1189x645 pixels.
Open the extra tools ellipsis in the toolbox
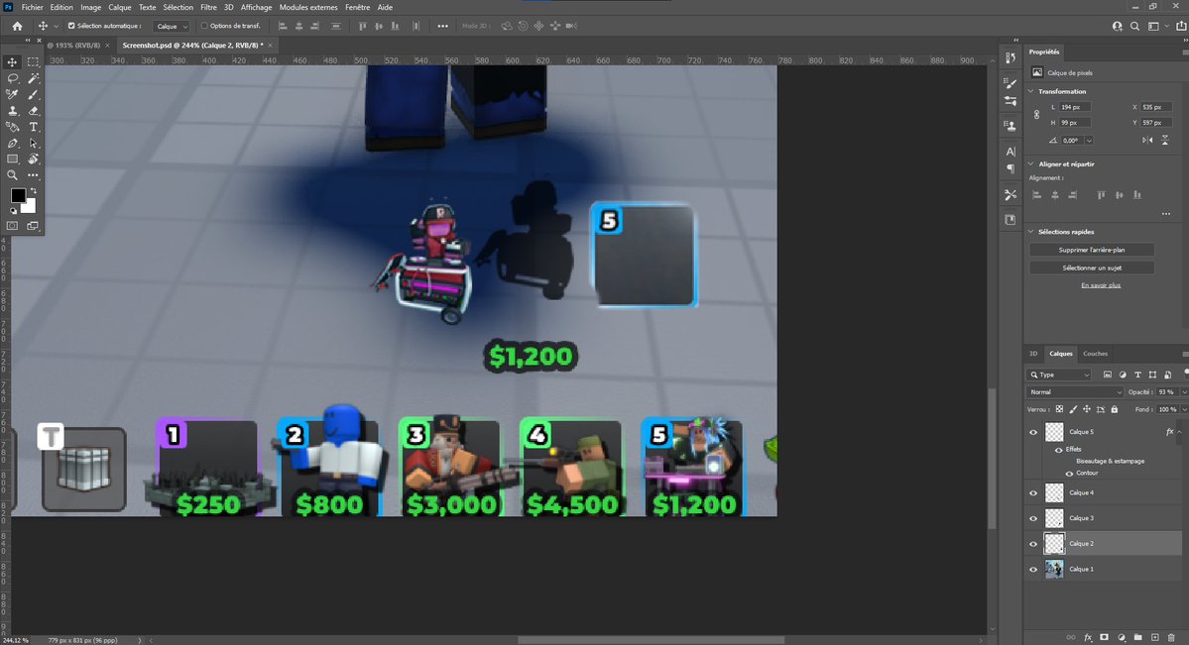point(34,175)
